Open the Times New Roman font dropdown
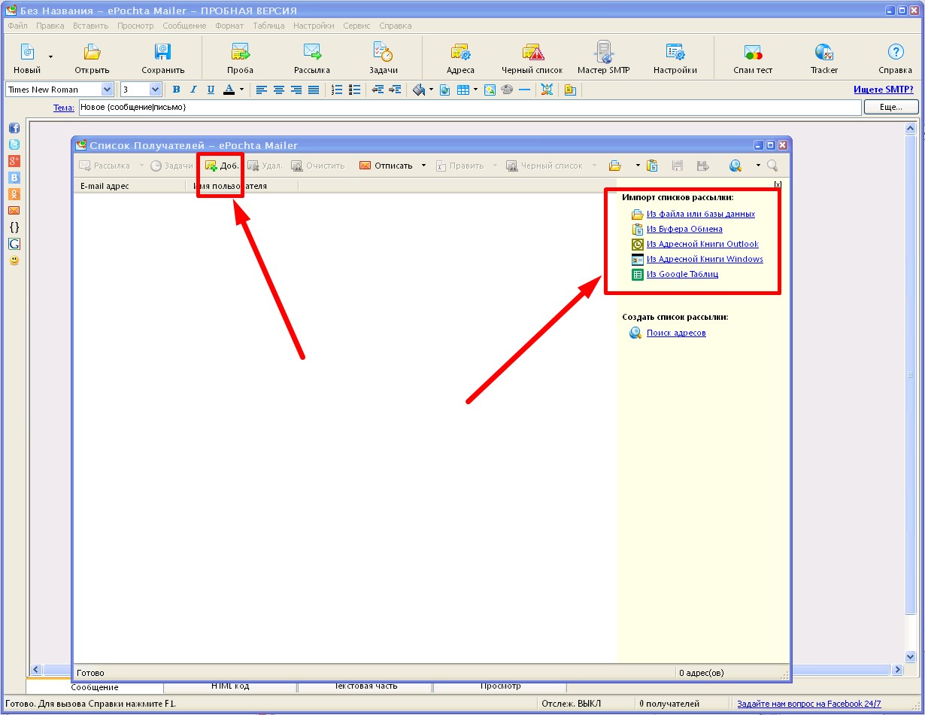Image resolution: width=925 pixels, height=715 pixels. click(107, 90)
